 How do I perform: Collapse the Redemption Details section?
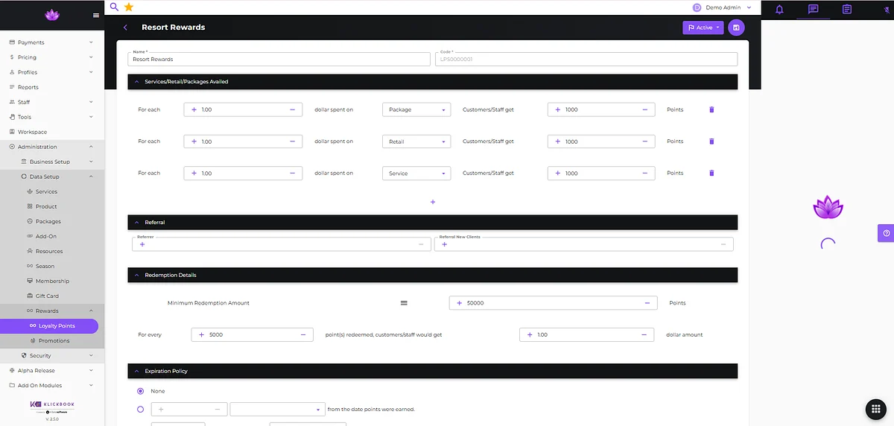[x=136, y=275]
